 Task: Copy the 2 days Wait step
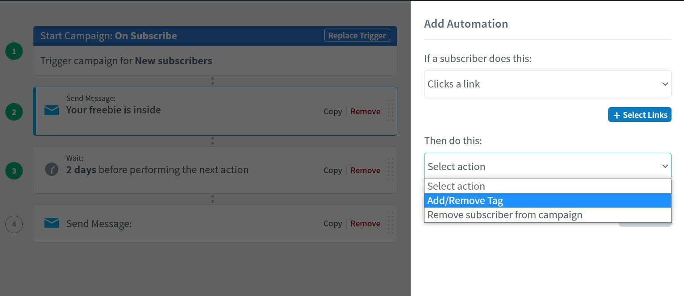333,171
